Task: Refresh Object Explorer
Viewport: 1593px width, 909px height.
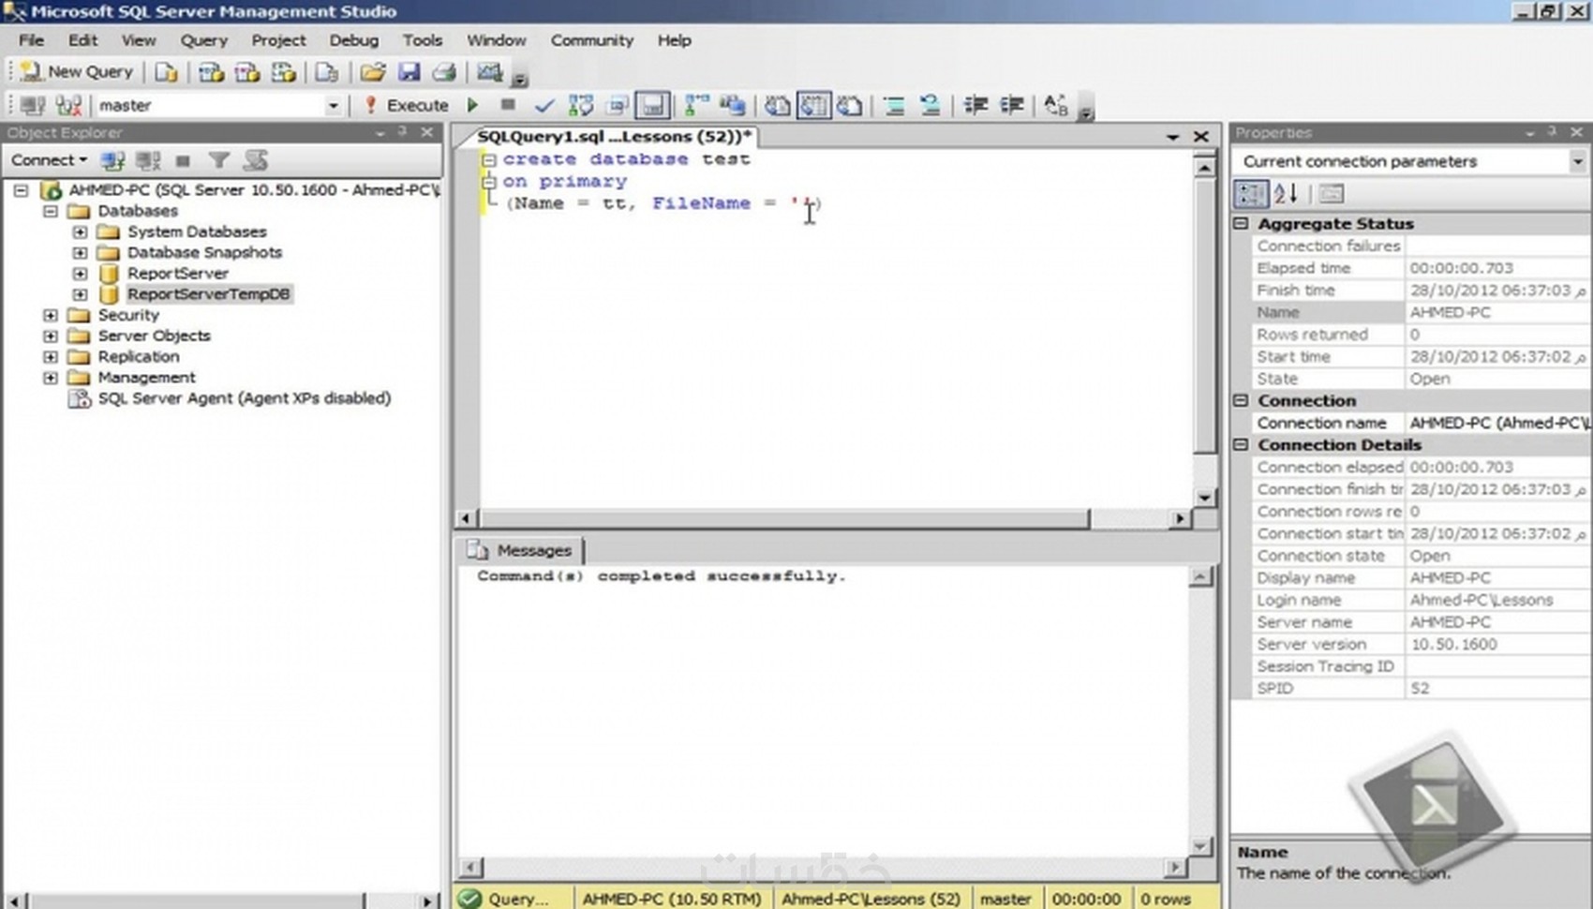Action: point(256,160)
